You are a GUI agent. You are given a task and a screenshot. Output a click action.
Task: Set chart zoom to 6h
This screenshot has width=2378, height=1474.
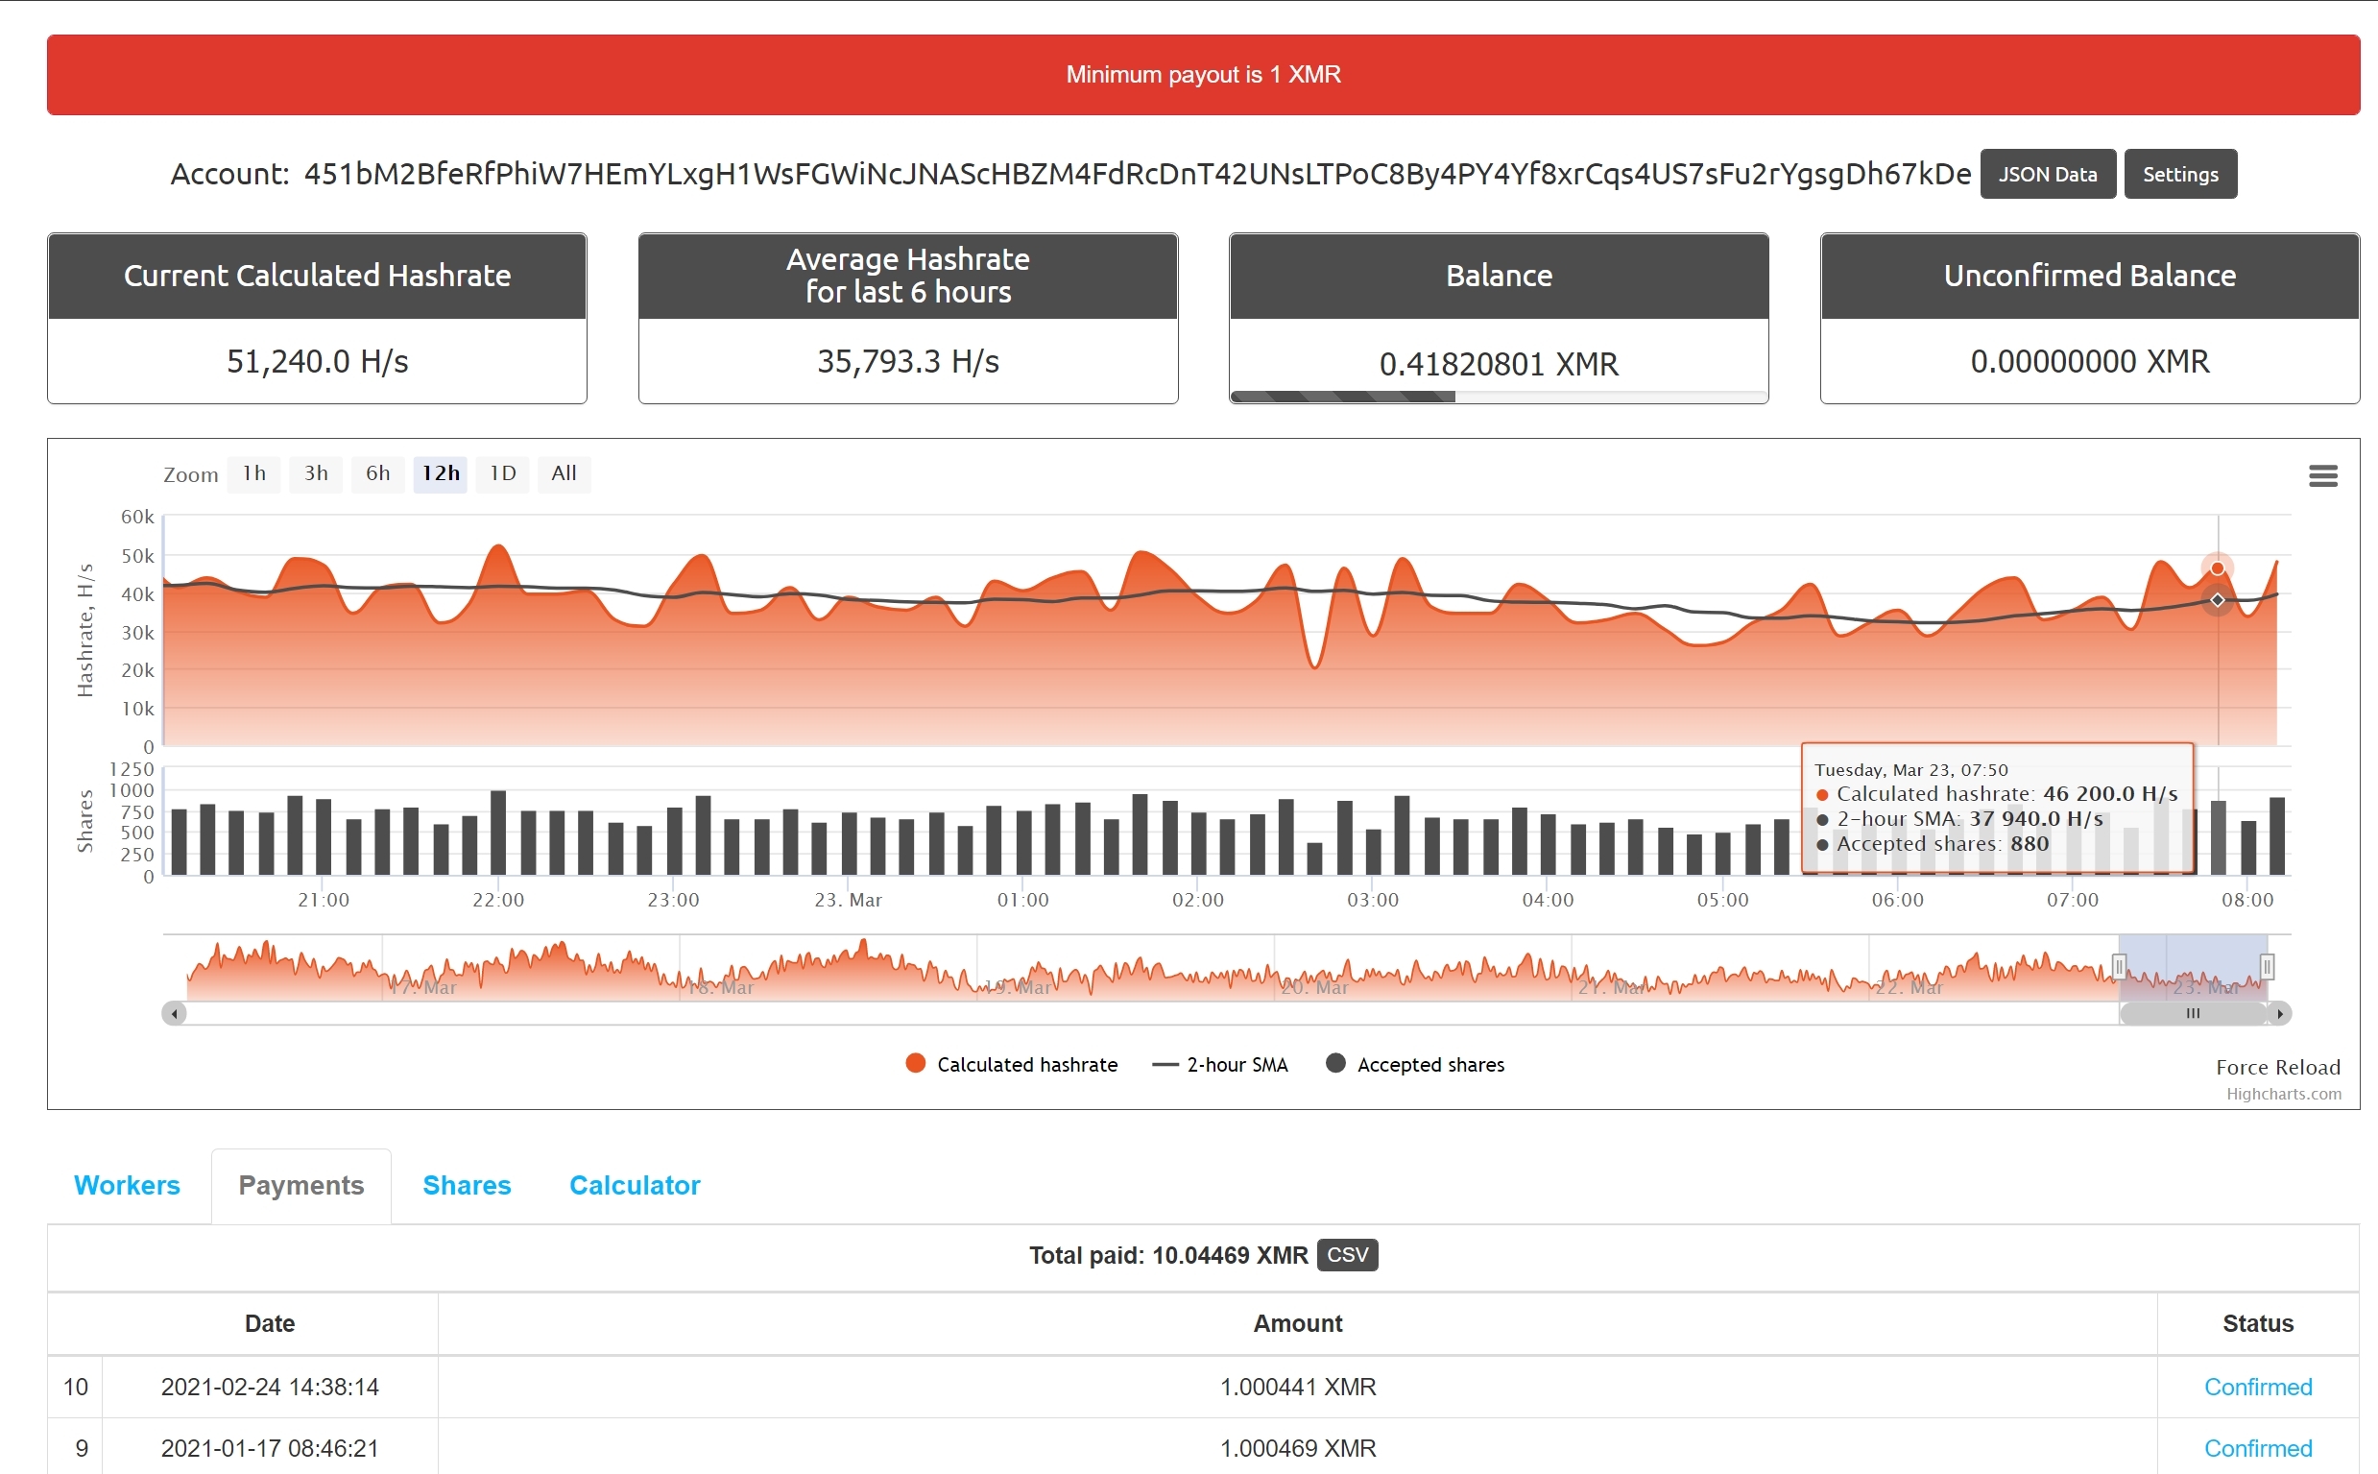378,473
